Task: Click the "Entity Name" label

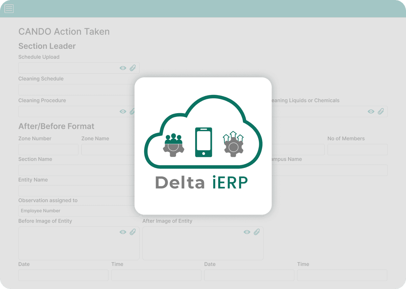Action: pyautogui.click(x=33, y=180)
